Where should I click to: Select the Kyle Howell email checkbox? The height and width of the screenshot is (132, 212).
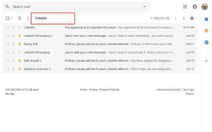tap(7, 61)
